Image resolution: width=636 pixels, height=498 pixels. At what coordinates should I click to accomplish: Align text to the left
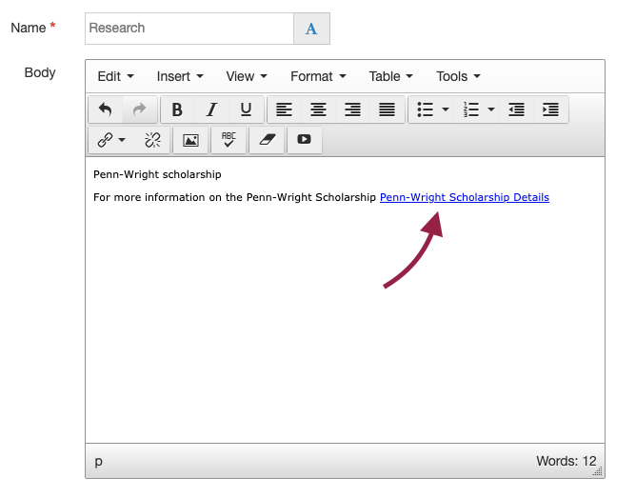tap(284, 110)
